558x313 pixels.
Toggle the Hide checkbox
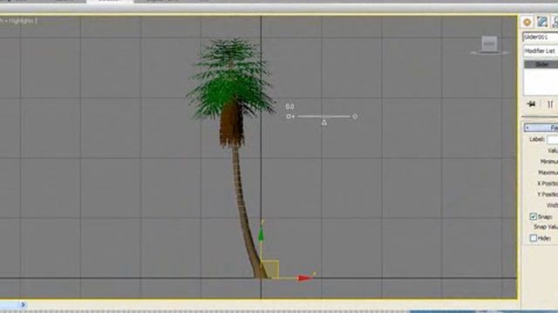click(533, 238)
